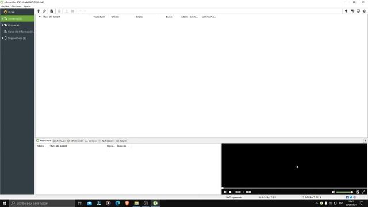The height and width of the screenshot is (207, 368).
Task: Select Canal de información in the sidebar
Action: click(x=17, y=32)
